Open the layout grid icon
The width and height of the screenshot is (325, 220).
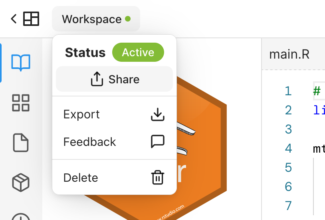click(31, 19)
